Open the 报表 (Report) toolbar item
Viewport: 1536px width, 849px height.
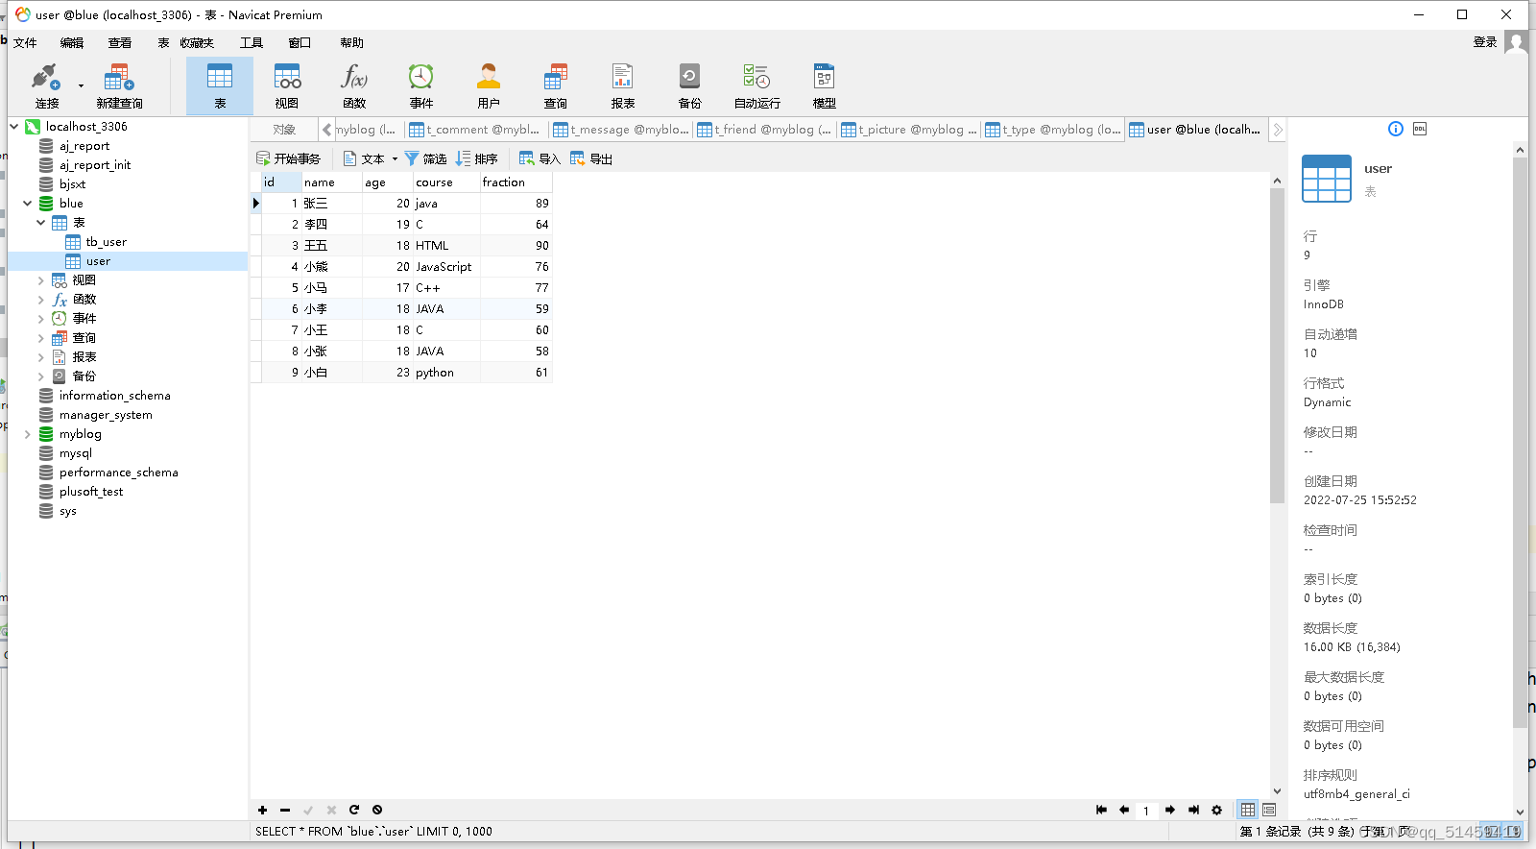point(623,85)
